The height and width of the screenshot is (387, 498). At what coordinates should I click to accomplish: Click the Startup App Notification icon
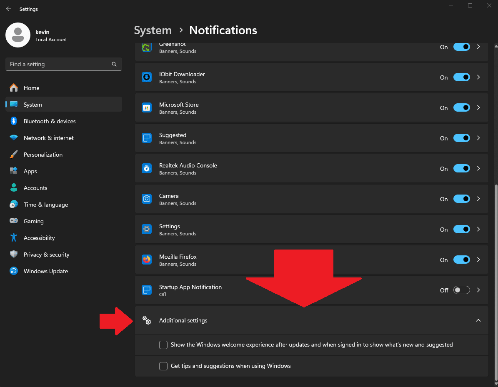point(146,290)
